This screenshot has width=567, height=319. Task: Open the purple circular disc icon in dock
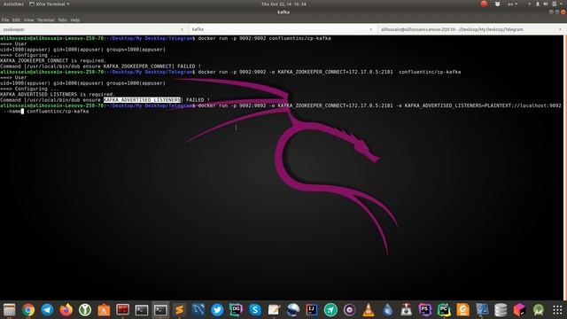pyautogui.click(x=349, y=310)
